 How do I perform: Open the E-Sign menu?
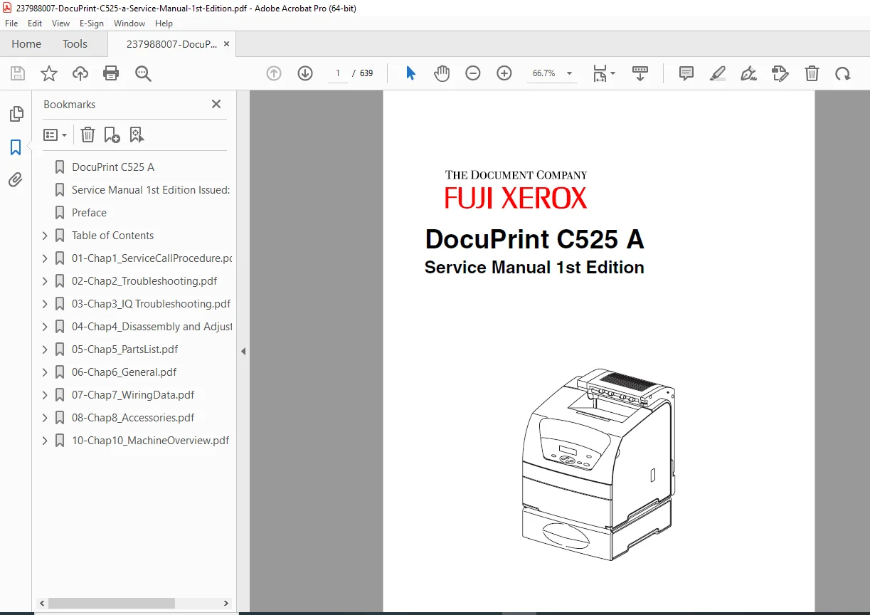click(92, 23)
